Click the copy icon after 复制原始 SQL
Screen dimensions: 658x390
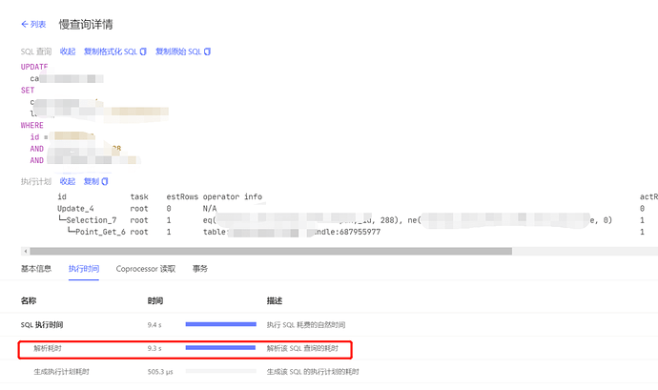click(207, 51)
